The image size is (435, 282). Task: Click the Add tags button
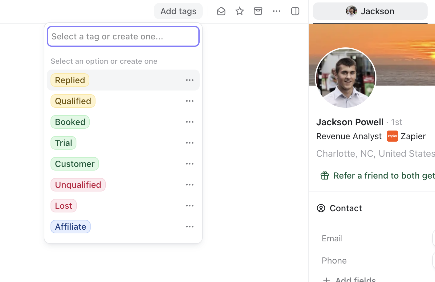[178, 11]
